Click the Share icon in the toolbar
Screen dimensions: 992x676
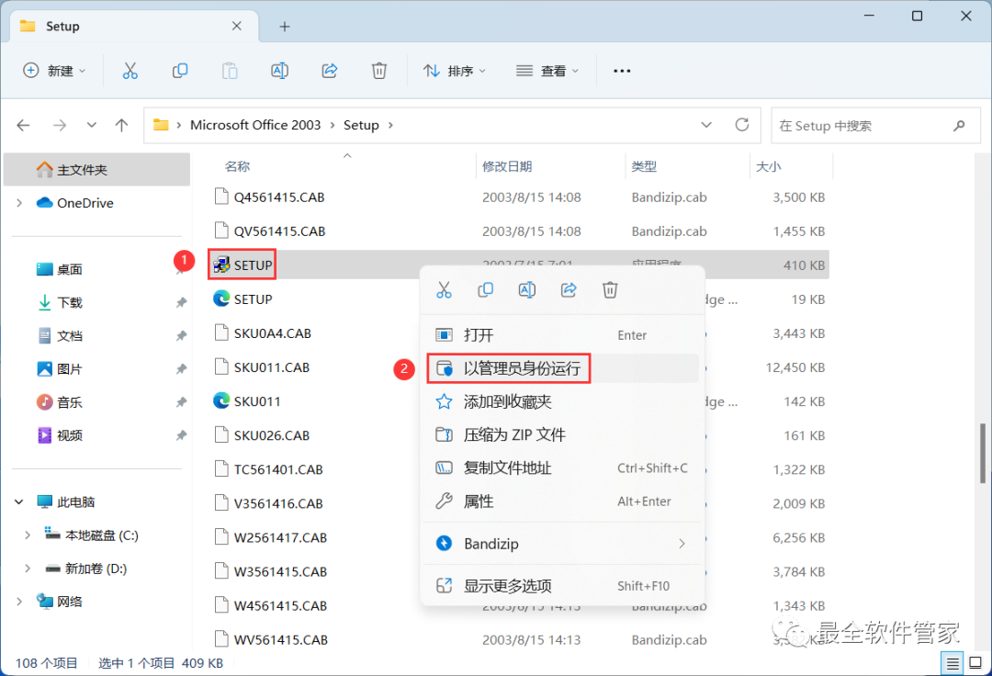coord(330,71)
